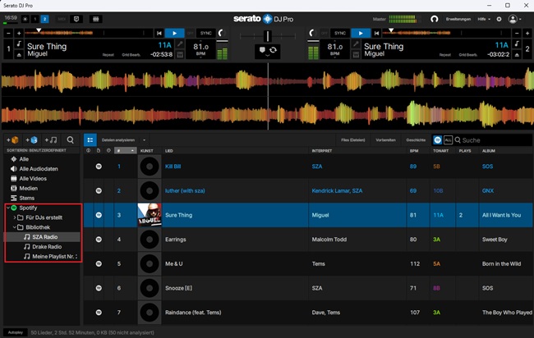534x338 pixels.
Task: Add a new crate with the orange box icon
Action: [x=12, y=139]
